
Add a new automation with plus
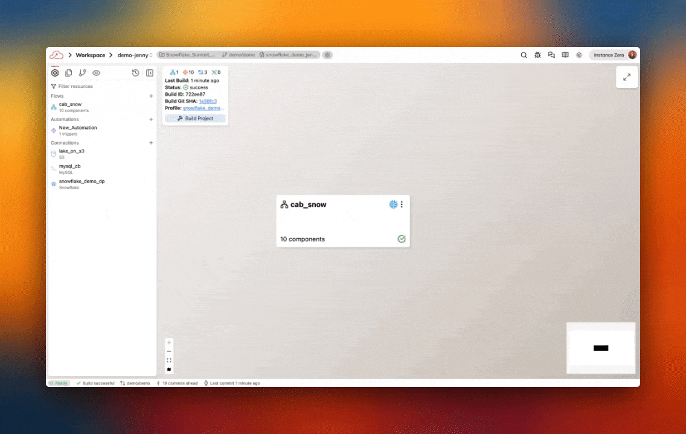(151, 119)
